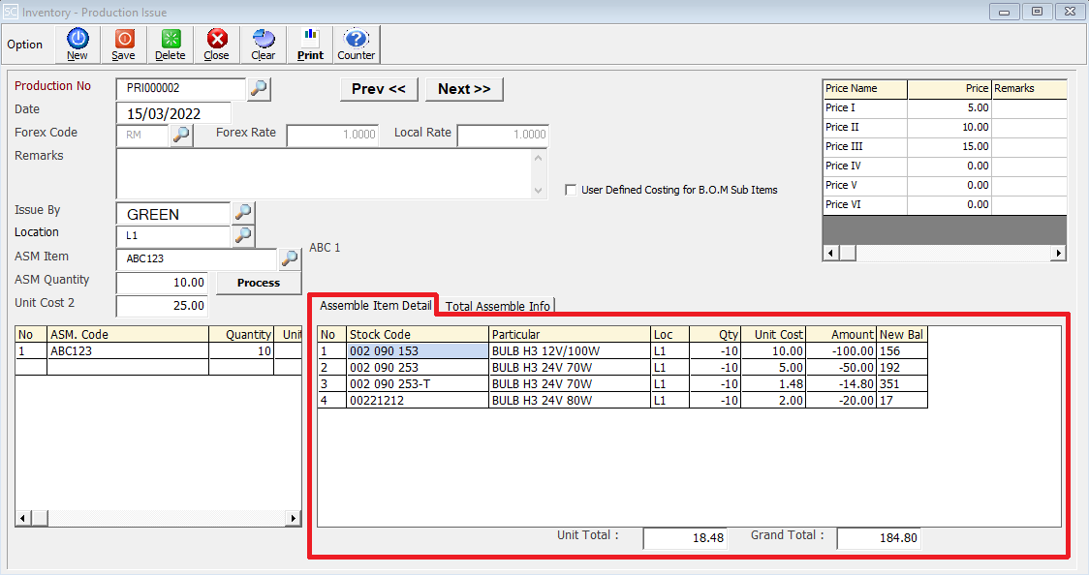Click unit cost 1.48 cell
This screenshot has height=575, width=1089.
(773, 383)
